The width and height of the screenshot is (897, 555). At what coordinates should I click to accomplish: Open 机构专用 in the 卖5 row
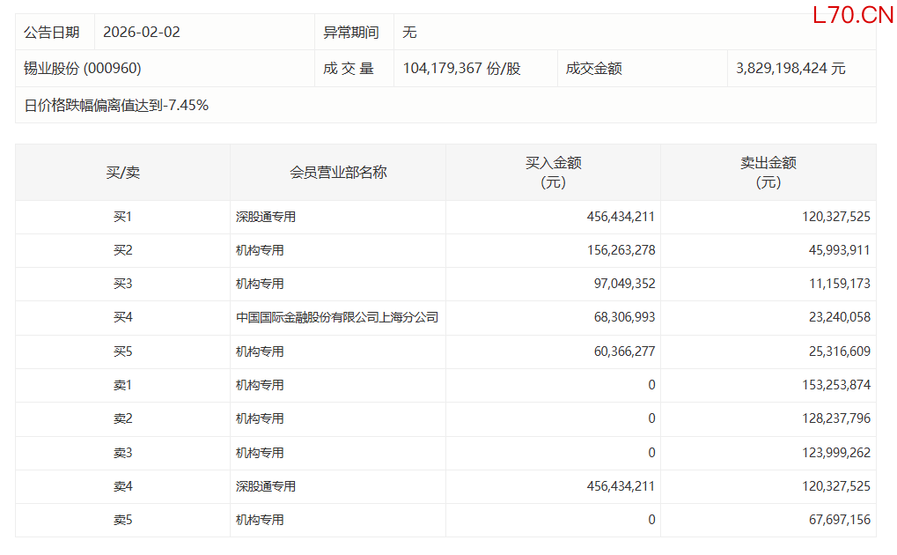pos(260,521)
